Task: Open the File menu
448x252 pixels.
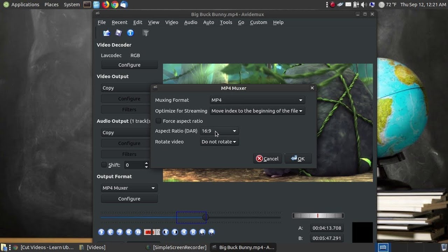Action: point(101,22)
